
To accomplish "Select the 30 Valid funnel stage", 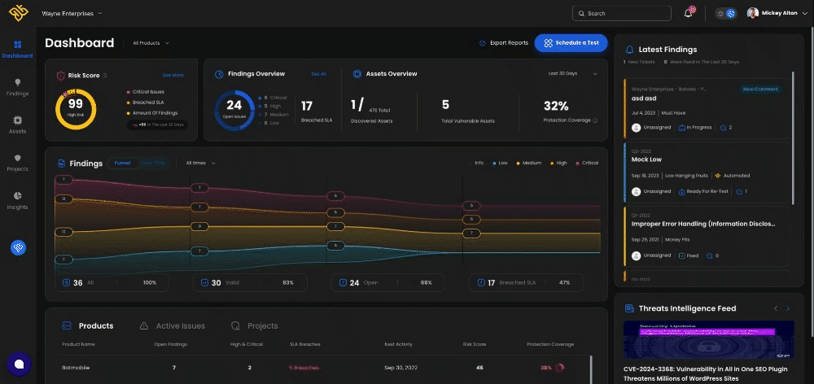I will [x=250, y=283].
